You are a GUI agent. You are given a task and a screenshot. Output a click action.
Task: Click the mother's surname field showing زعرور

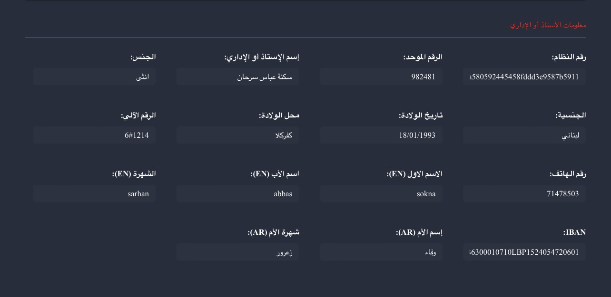pos(237,252)
